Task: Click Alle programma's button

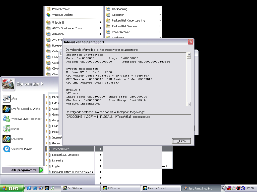Action: click(x=23, y=170)
